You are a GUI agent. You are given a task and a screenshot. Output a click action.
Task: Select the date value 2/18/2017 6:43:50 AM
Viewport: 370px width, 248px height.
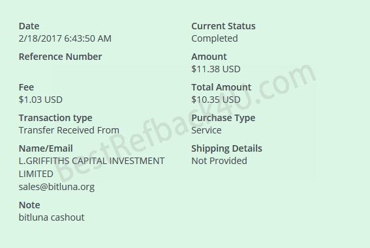65,38
